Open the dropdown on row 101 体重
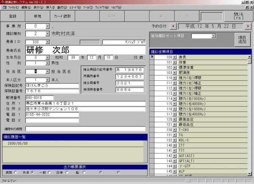 point(174,62)
